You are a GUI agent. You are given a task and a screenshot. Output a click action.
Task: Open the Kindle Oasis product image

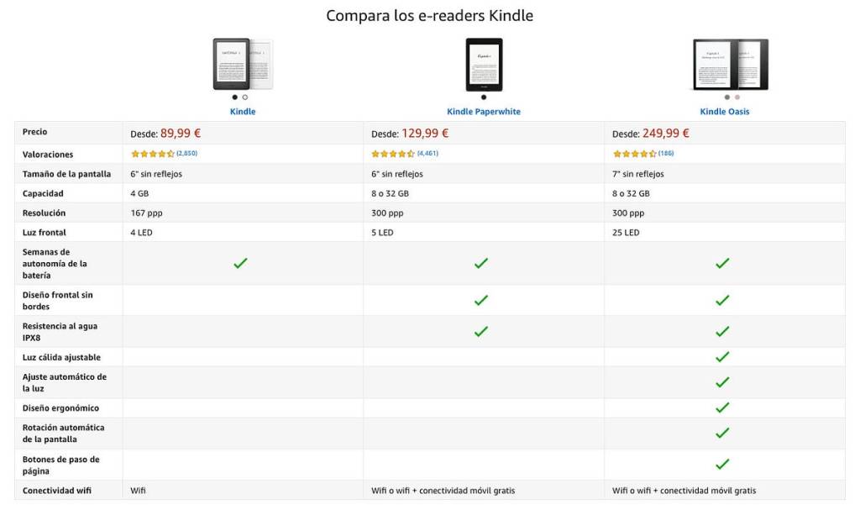[729, 64]
